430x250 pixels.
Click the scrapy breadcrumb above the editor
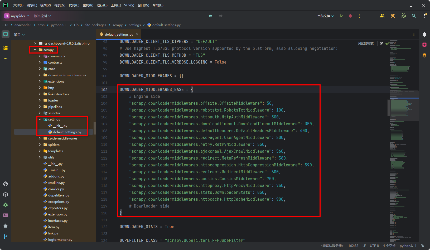(x=118, y=25)
